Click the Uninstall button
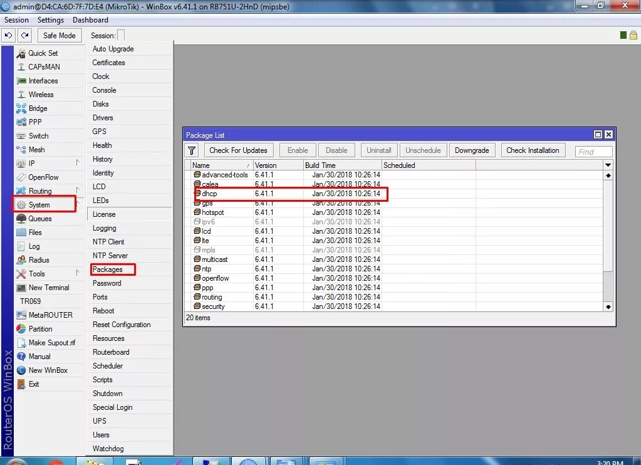Image resolution: width=641 pixels, height=465 pixels. click(379, 150)
